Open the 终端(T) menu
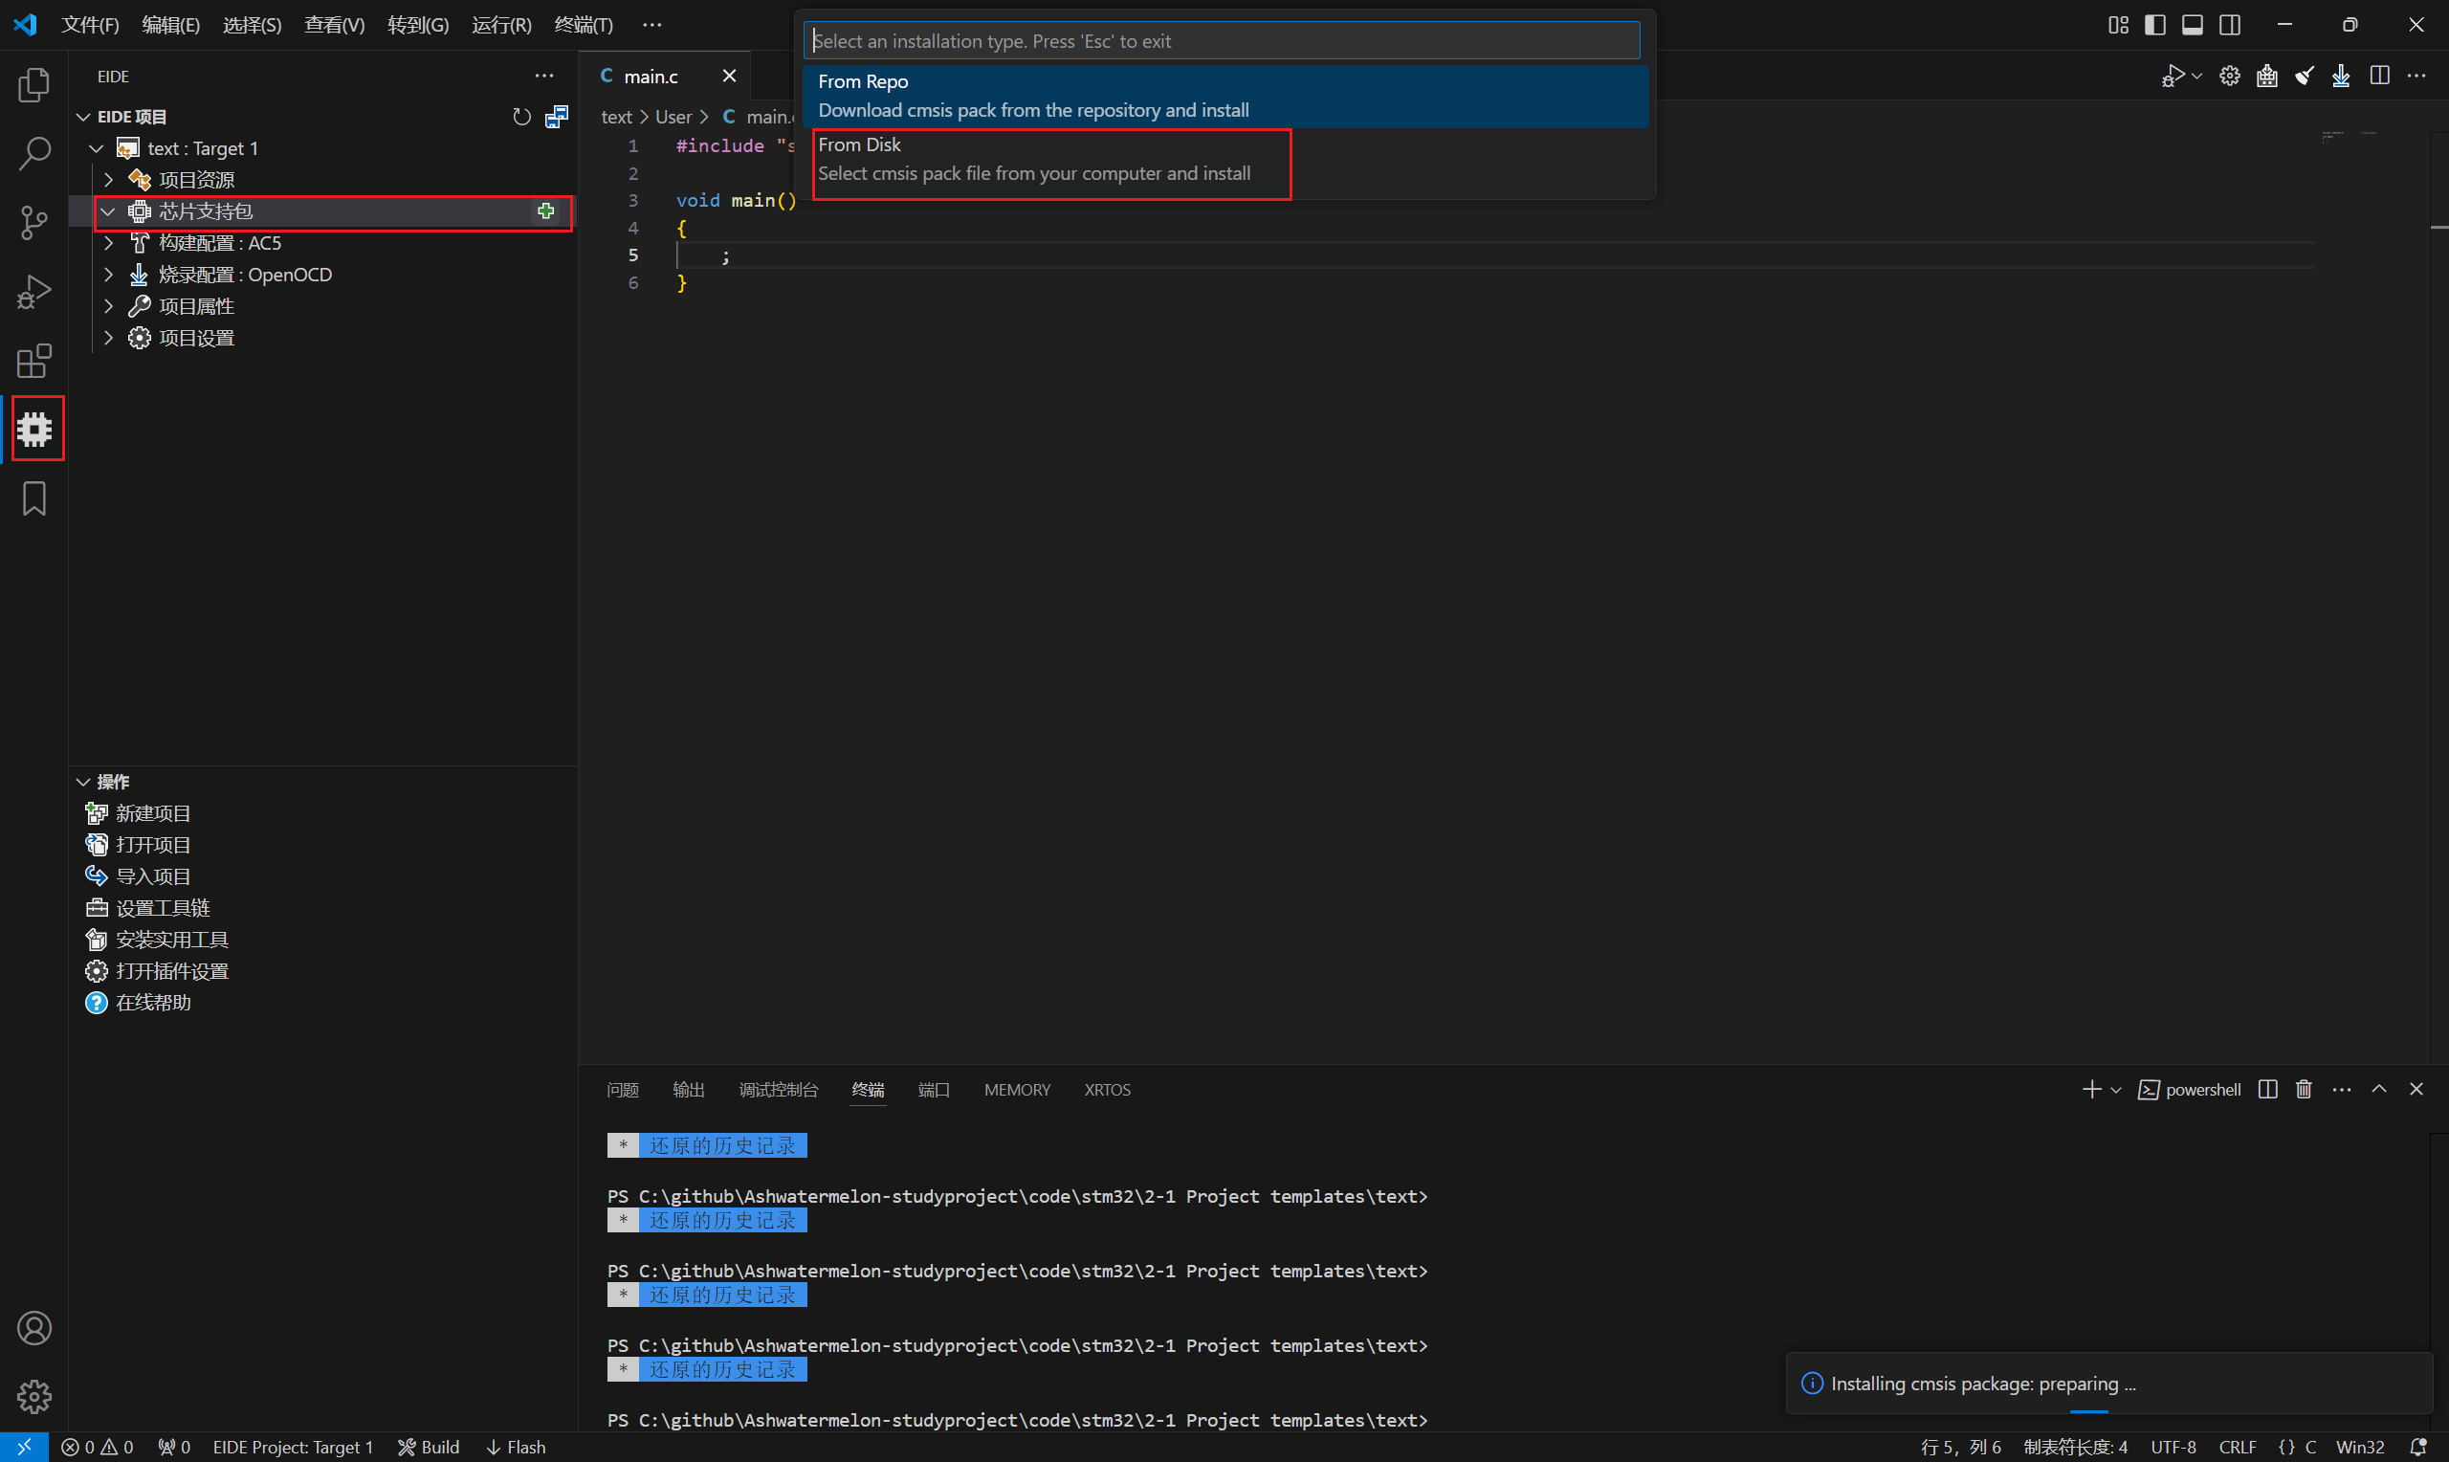2449x1462 pixels. coord(583,25)
